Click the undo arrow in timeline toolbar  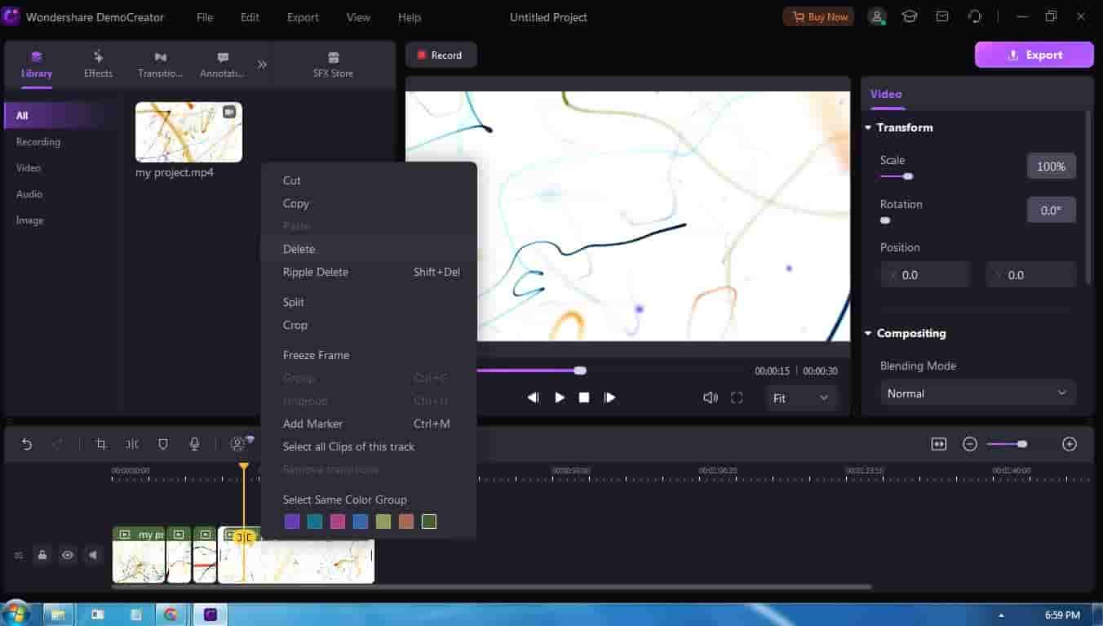click(27, 444)
